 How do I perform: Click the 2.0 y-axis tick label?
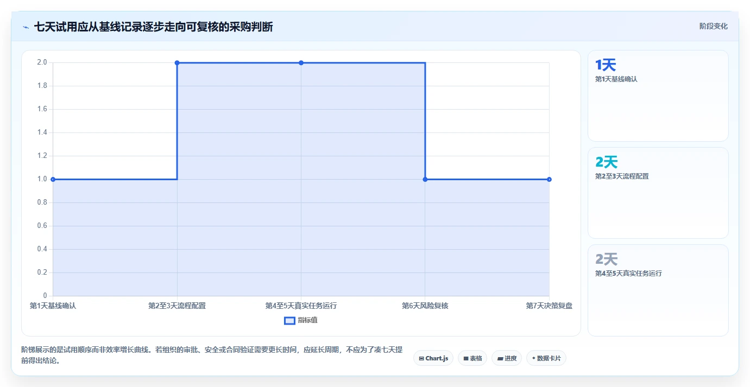pyautogui.click(x=42, y=62)
